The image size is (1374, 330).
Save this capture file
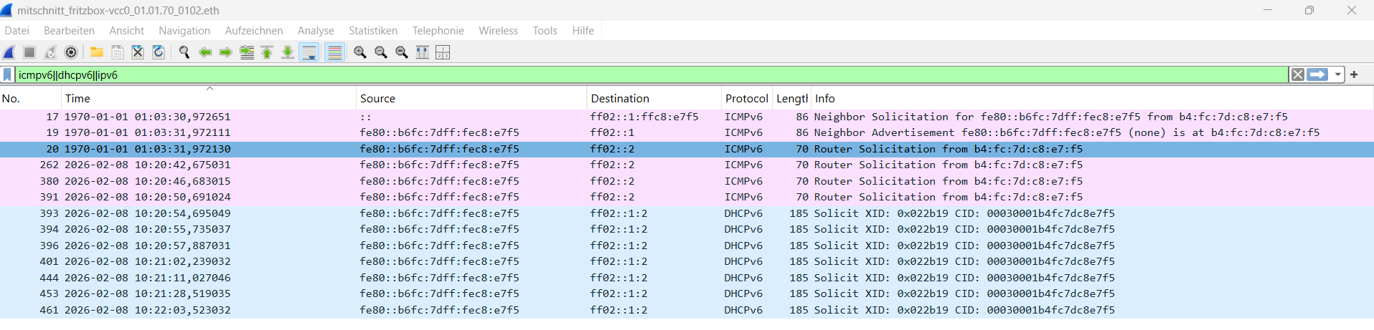click(x=117, y=52)
